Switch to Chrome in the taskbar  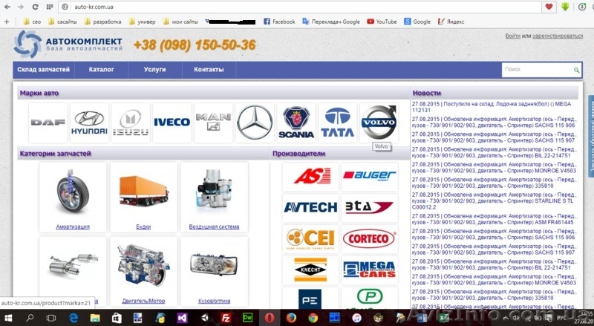(313, 318)
